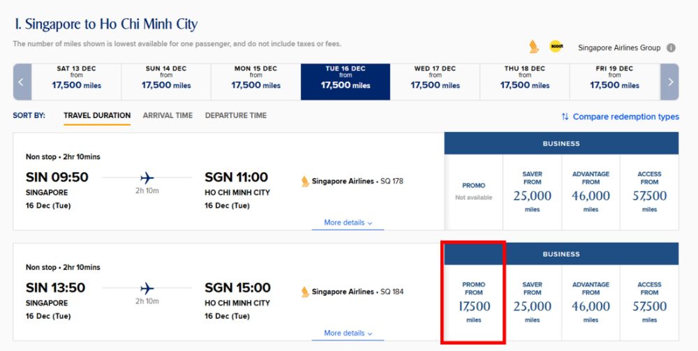This screenshot has height=351, width=698.
Task: Open the Singapore Airlines Group info icon
Action: [x=671, y=48]
